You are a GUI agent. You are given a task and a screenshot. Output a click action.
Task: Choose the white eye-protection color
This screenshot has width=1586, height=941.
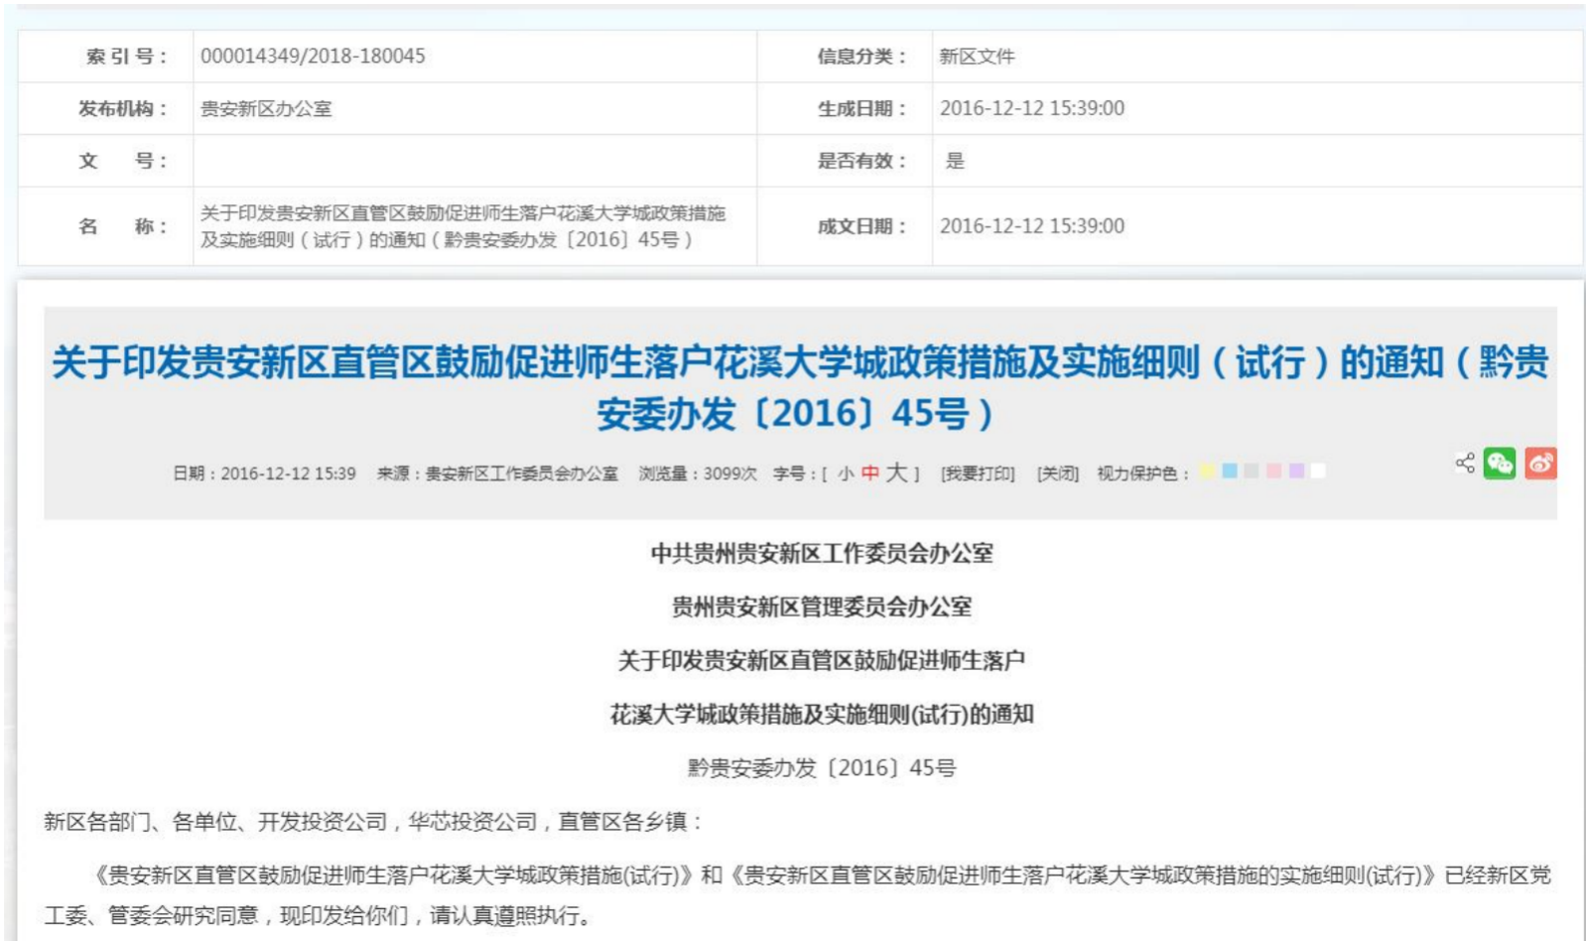[1318, 470]
